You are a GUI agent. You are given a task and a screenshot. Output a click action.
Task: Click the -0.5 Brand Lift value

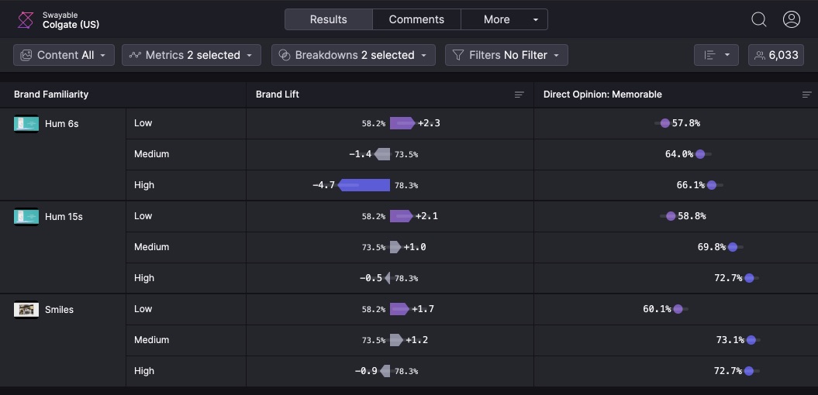(x=371, y=278)
